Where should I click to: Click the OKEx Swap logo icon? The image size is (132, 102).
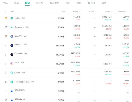click(12, 100)
